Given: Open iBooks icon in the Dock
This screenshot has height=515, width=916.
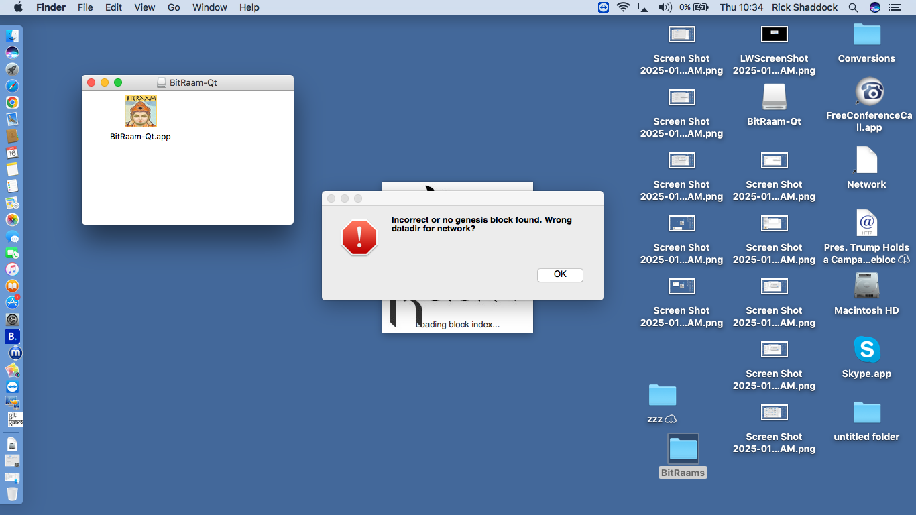Looking at the screenshot, I should click(x=12, y=286).
